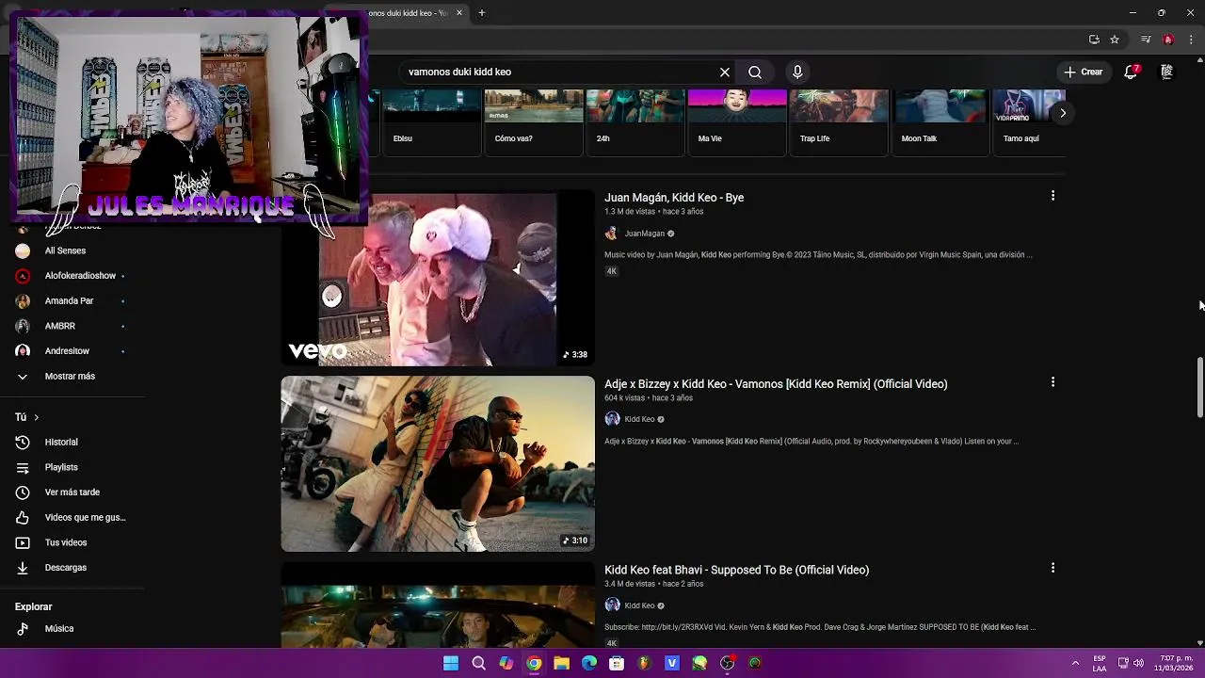Open a new browser tab with the plus
Screen dimensions: 1205x678
[481, 13]
